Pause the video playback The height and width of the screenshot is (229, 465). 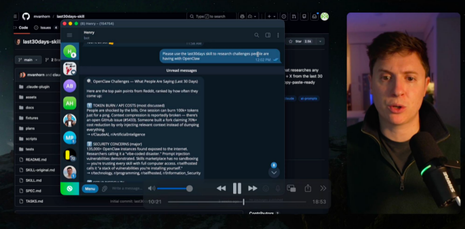pyautogui.click(x=237, y=188)
